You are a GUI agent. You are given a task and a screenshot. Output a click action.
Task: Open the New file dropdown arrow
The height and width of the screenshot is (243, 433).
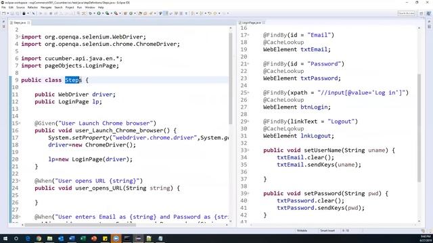point(7,13)
